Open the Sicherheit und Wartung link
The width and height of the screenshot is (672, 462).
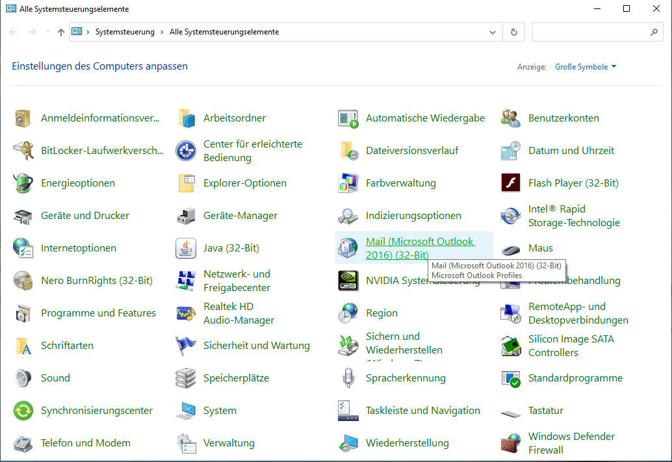[256, 346]
